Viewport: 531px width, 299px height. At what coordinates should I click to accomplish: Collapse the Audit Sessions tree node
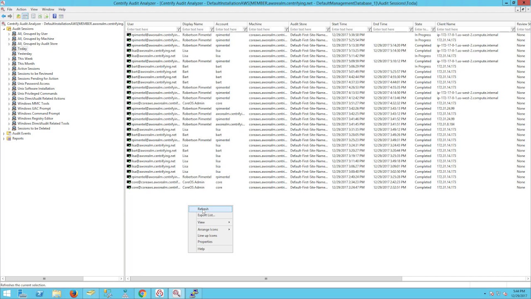tap(4, 29)
